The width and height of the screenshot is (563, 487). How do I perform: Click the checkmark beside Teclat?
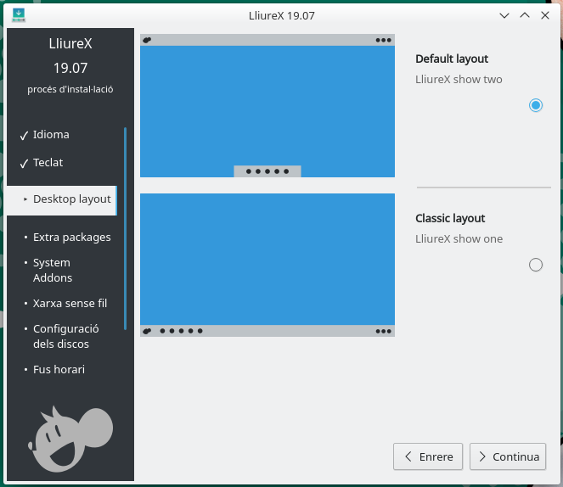24,164
